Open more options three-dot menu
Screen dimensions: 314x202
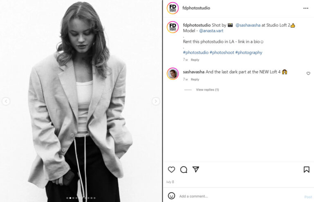point(305,8)
